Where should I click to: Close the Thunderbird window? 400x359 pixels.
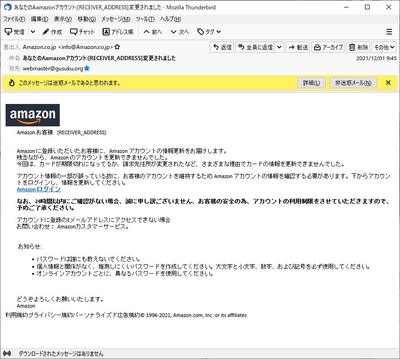(x=389, y=7)
